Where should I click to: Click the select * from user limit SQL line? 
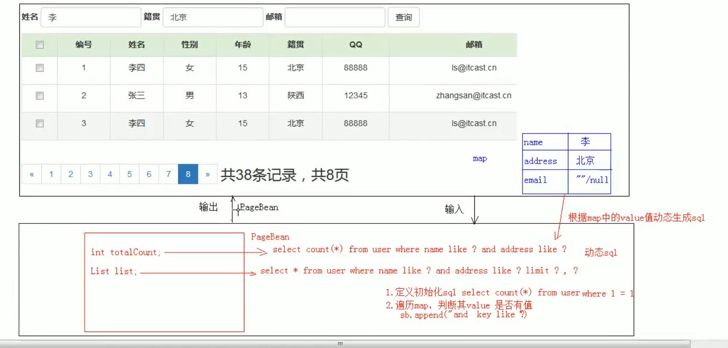419,271
